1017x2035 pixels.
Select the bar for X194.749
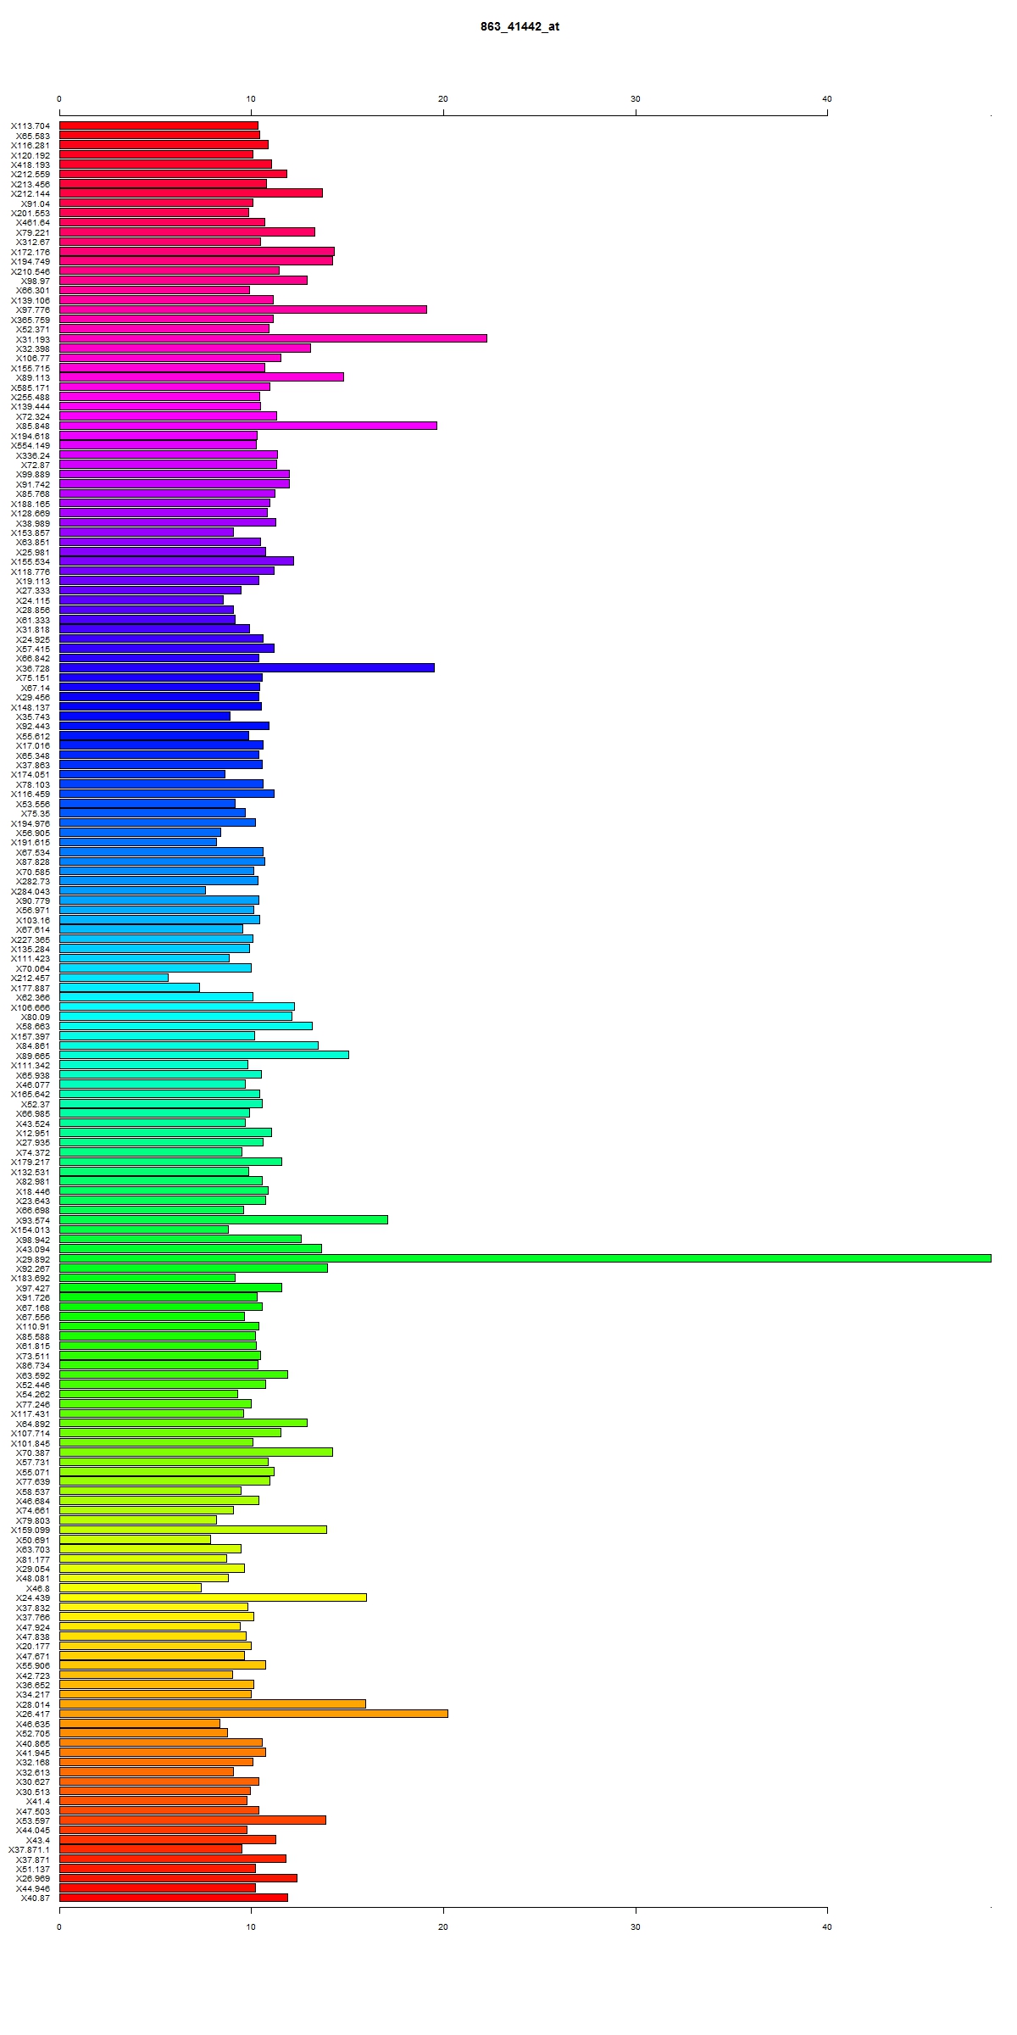pos(196,261)
